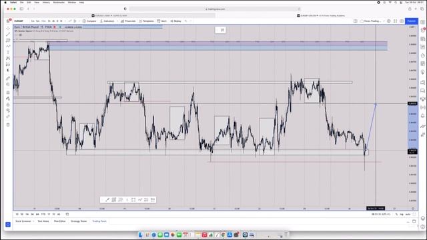Select the text annotation tool

[x=8, y=52]
